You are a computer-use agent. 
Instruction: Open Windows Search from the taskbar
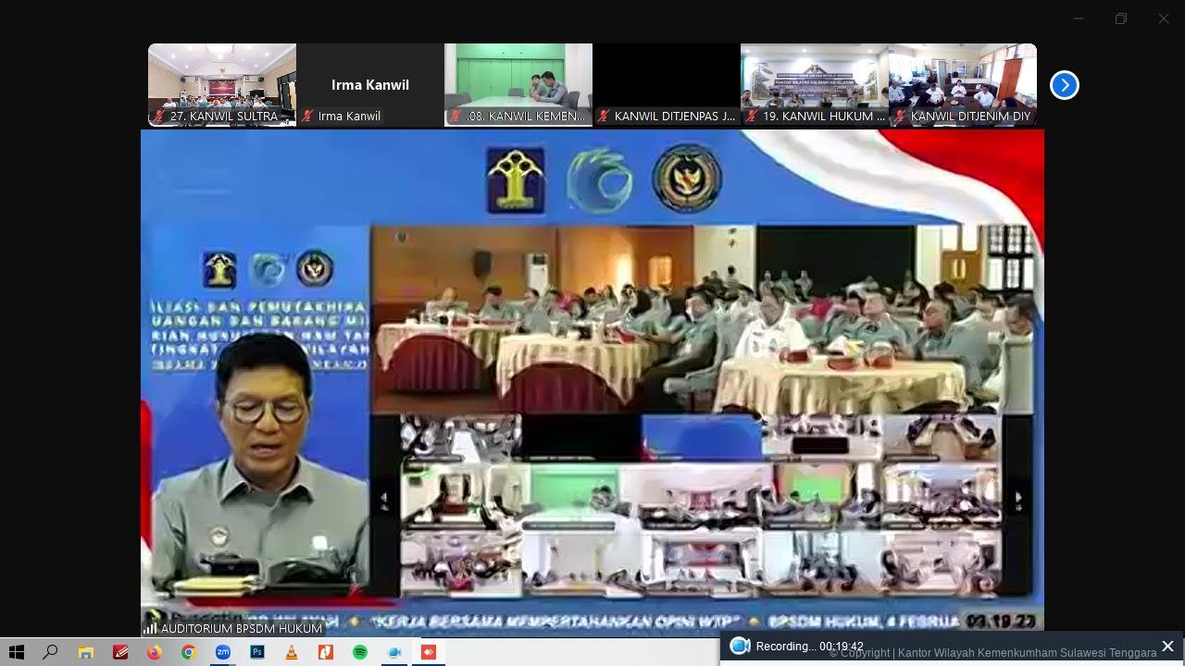click(x=51, y=652)
